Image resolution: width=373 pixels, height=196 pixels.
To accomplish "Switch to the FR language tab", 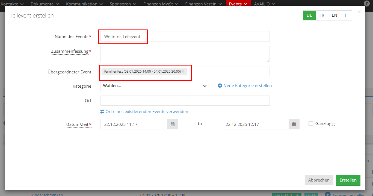I will click(322, 15).
